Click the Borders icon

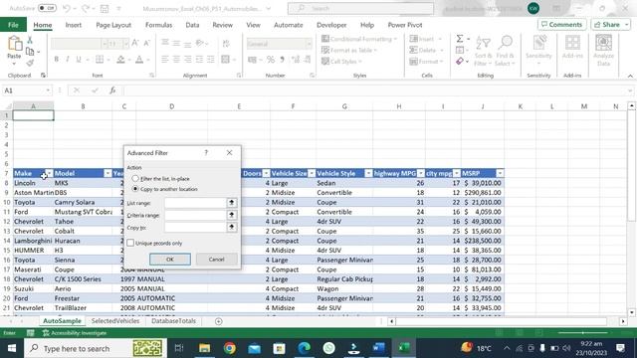click(100, 60)
